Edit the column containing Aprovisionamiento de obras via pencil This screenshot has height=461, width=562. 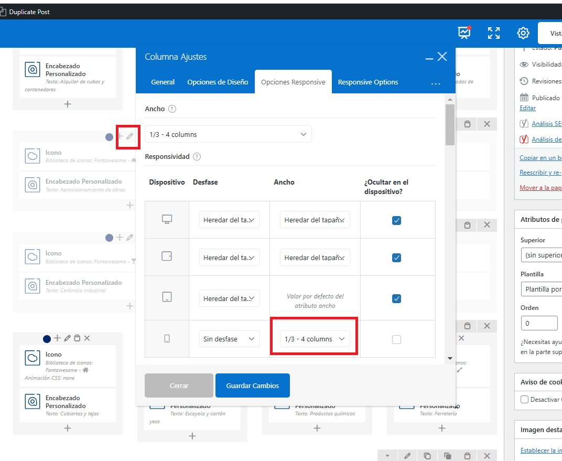point(129,136)
